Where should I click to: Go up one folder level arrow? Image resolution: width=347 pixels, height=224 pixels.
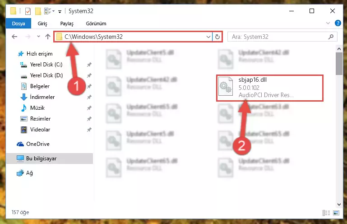pyautogui.click(x=48, y=37)
